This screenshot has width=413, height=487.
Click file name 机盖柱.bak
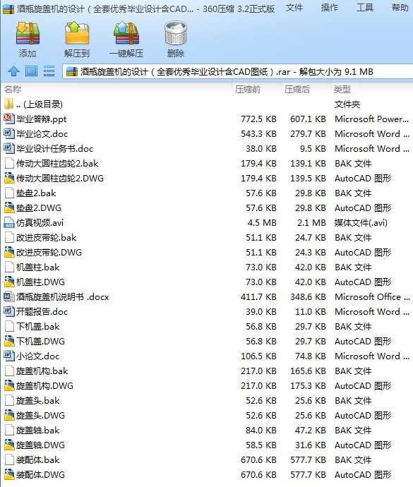pyautogui.click(x=37, y=267)
